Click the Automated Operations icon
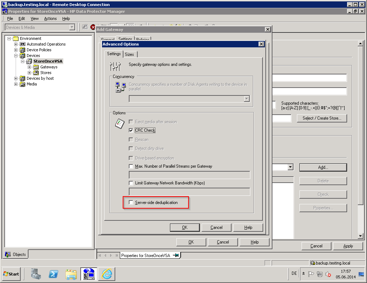 point(22,44)
